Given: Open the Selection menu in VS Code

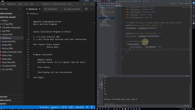Looking at the screenshot, I should pyautogui.click(x=12, y=4).
